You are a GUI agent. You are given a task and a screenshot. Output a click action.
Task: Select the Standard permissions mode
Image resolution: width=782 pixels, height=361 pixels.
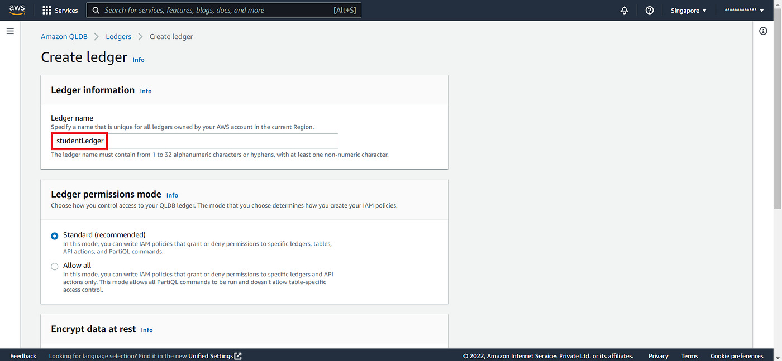(x=54, y=235)
